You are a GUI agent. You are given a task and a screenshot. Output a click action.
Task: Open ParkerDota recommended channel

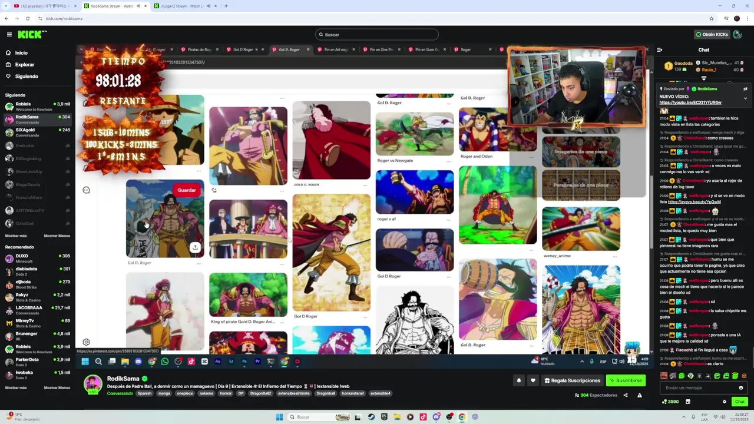pos(37,362)
